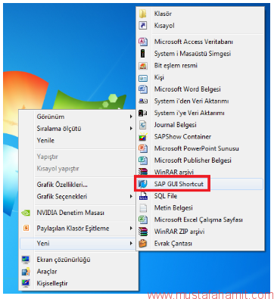
Task: Select Yenile from the context menu
Action: coord(79,140)
